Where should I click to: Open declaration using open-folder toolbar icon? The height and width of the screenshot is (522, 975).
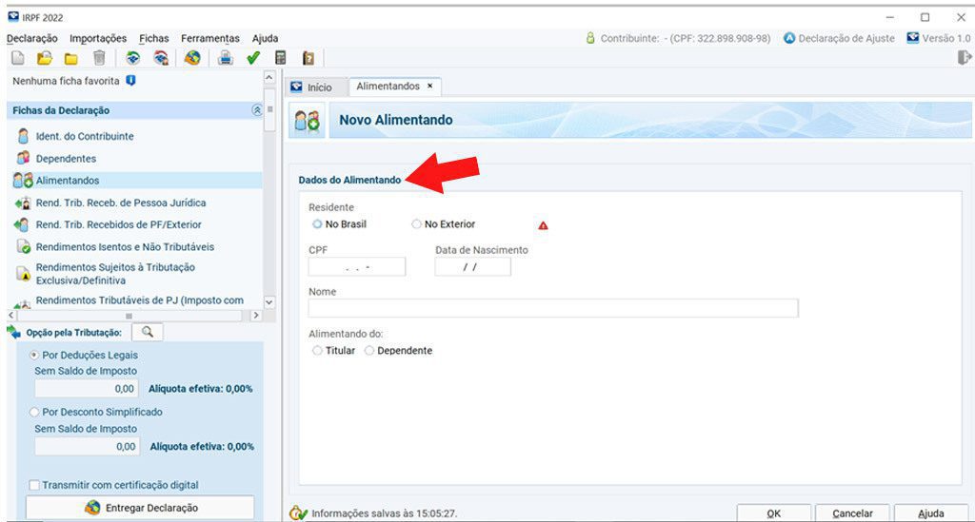point(44,58)
